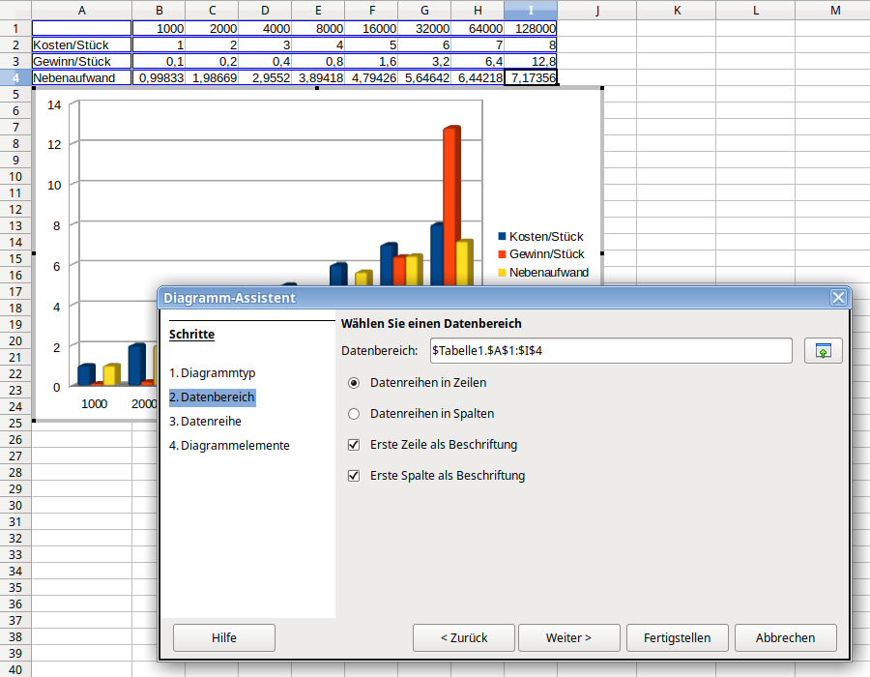The width and height of the screenshot is (870, 677).
Task: Toggle 'Erste Spalte als Beschriftung' checkbox
Action: click(x=354, y=476)
